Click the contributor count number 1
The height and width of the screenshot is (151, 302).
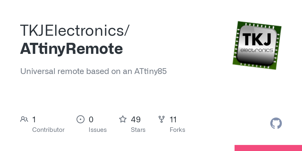(34, 120)
